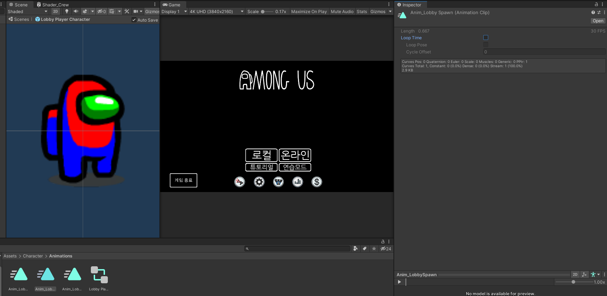The width and height of the screenshot is (607, 296).
Task: Toggle hidden packages visibility showing 24
Action: (x=386, y=249)
